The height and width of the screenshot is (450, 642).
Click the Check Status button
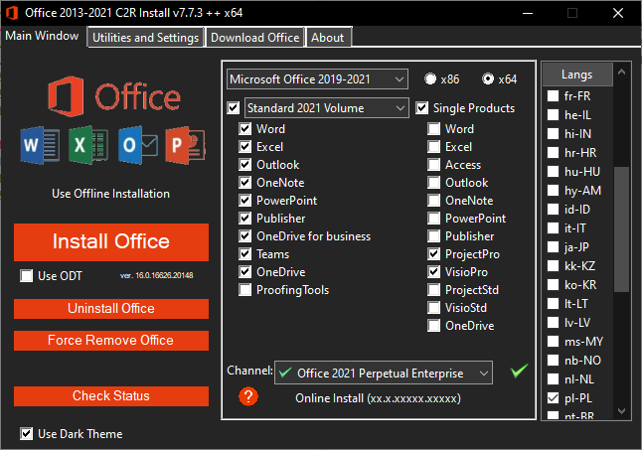pos(111,396)
